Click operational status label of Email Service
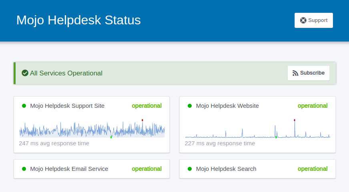 [146, 169]
